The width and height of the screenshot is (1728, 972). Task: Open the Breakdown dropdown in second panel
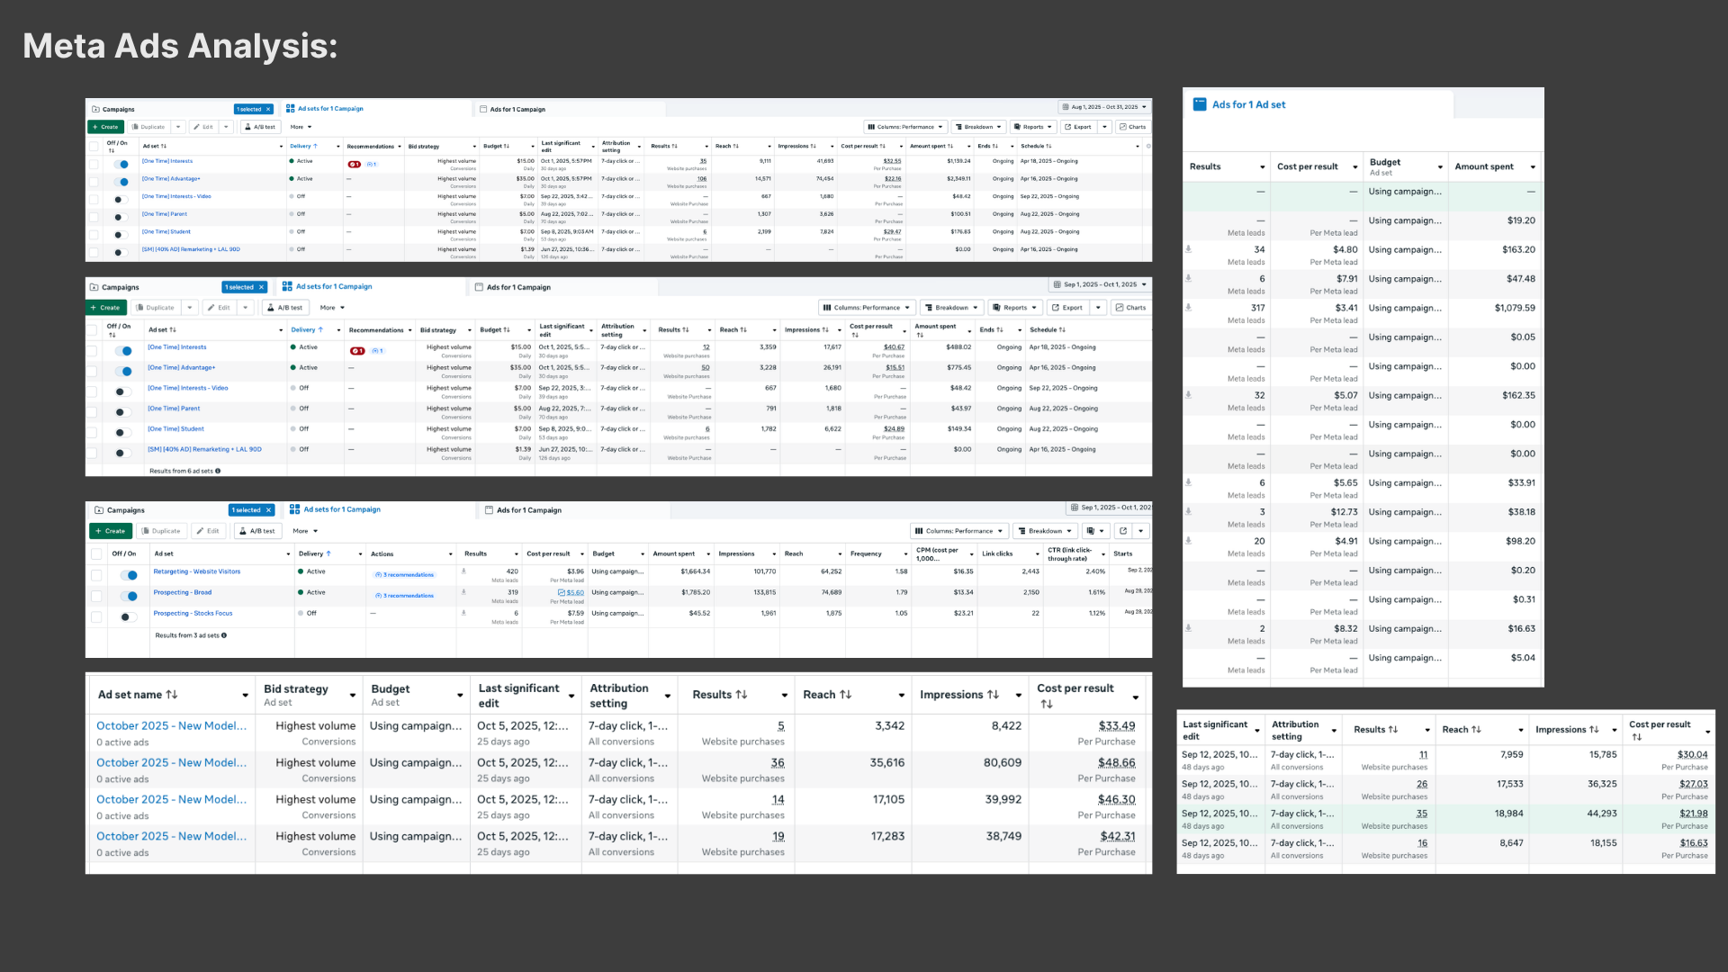pyautogui.click(x=951, y=308)
